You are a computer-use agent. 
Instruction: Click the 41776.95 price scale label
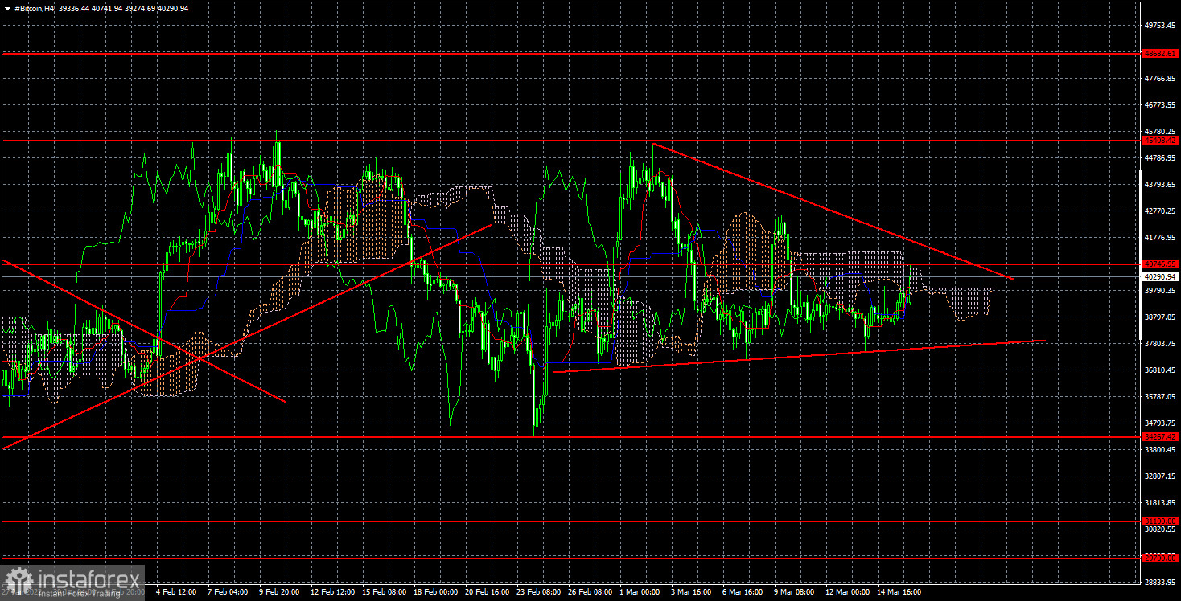[x=1160, y=237]
